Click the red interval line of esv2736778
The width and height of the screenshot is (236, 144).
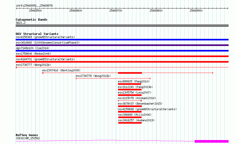(x=113, y=78)
